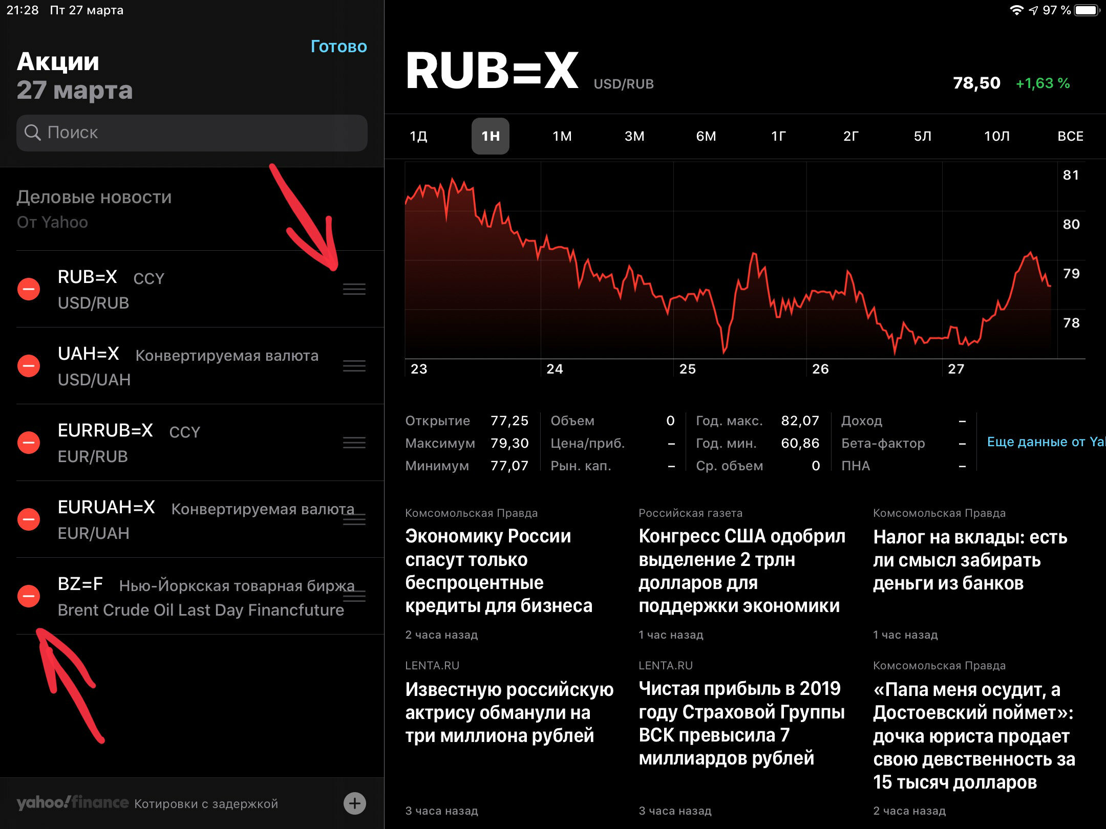
Task: Tap the reorder handle on EURUAH=X row
Action: point(354,519)
